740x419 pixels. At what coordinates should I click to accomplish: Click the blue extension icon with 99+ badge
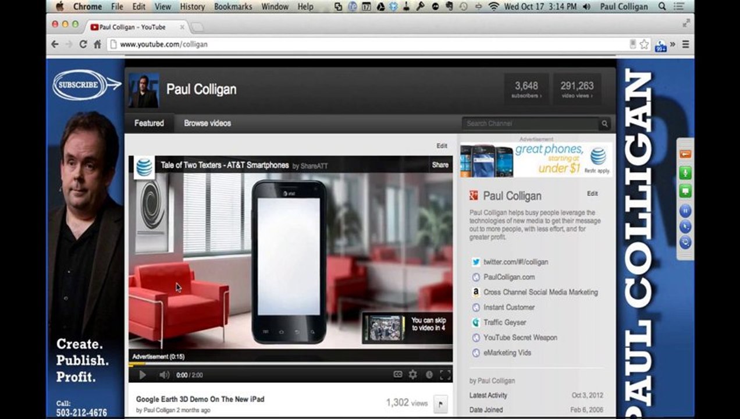click(661, 45)
